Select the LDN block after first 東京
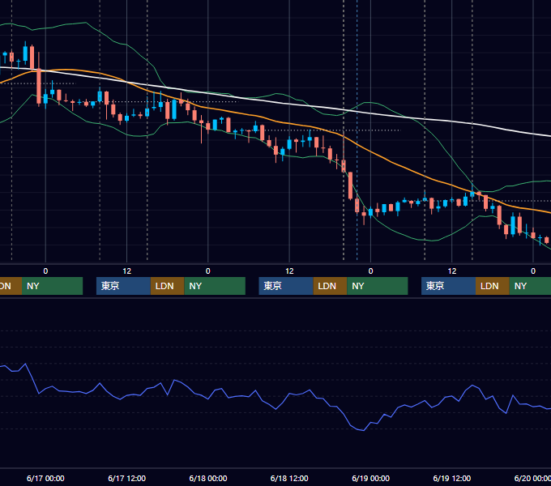 [x=167, y=286]
